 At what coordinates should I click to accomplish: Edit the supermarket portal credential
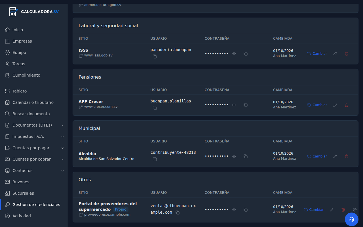(x=332, y=210)
